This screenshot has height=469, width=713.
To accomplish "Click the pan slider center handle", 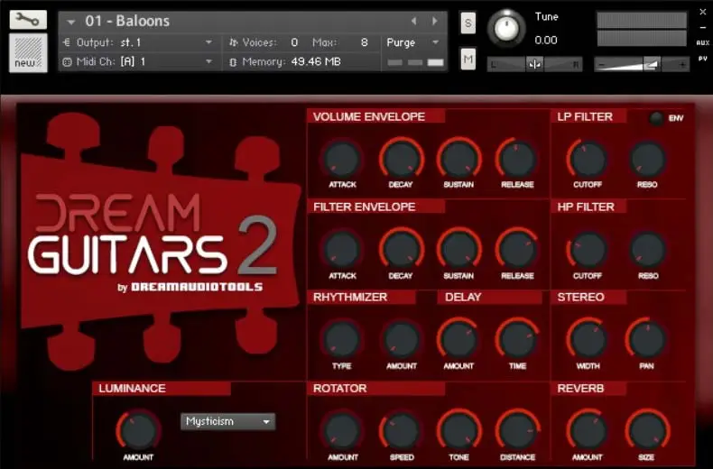I will [534, 65].
